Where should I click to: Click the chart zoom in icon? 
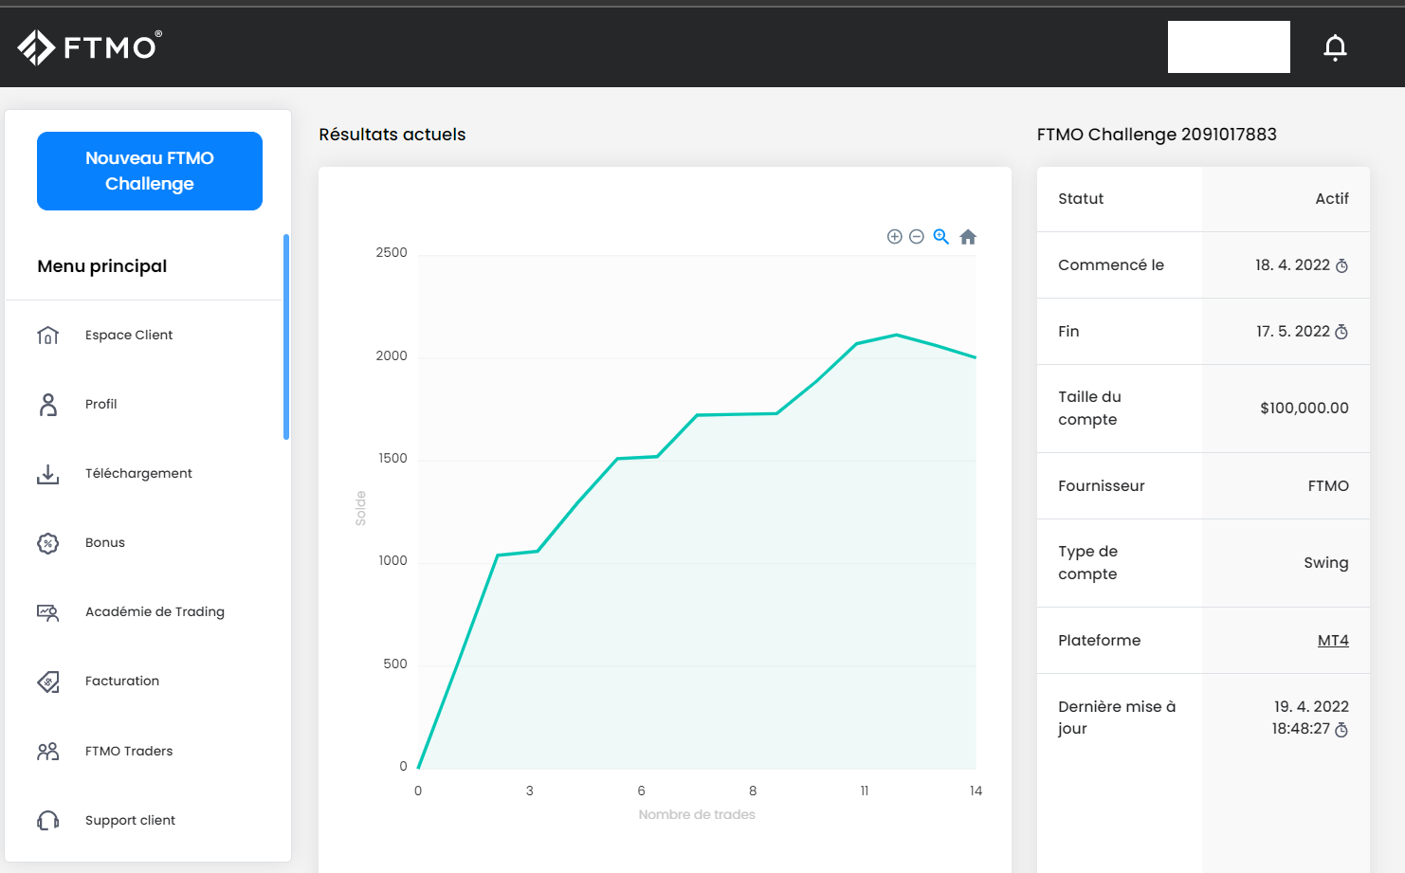tap(894, 237)
